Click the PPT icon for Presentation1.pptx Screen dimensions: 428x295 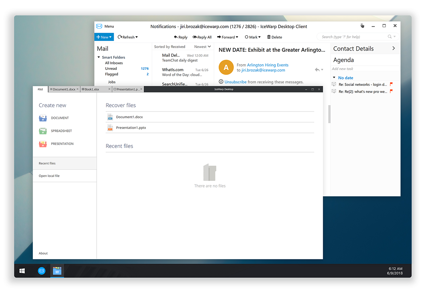tap(110, 128)
